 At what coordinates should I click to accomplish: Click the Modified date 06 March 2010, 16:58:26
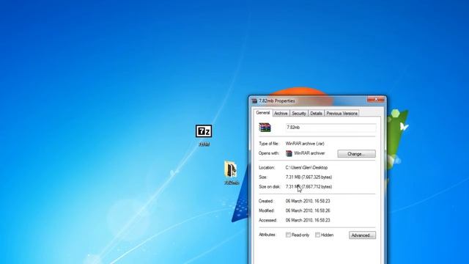[308, 210]
